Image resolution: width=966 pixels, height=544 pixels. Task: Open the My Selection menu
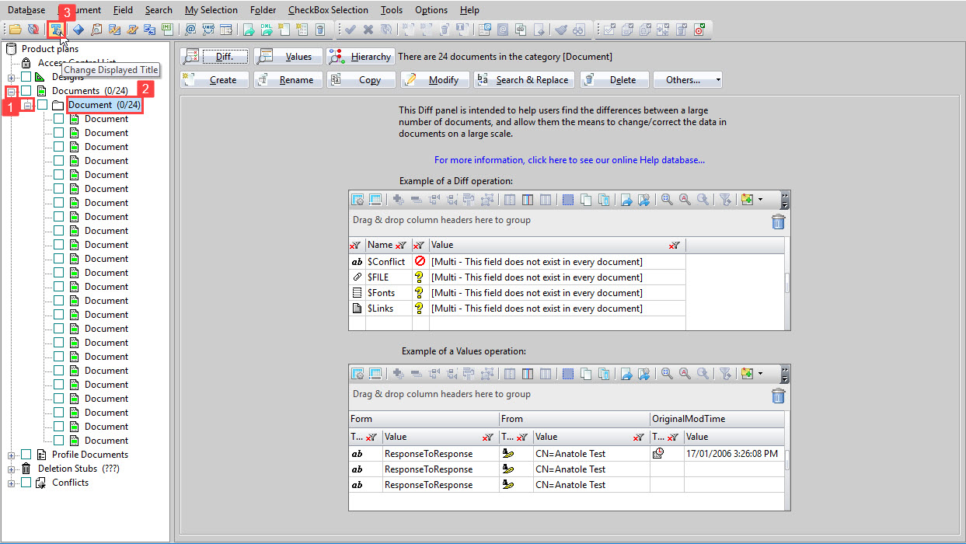(x=213, y=10)
